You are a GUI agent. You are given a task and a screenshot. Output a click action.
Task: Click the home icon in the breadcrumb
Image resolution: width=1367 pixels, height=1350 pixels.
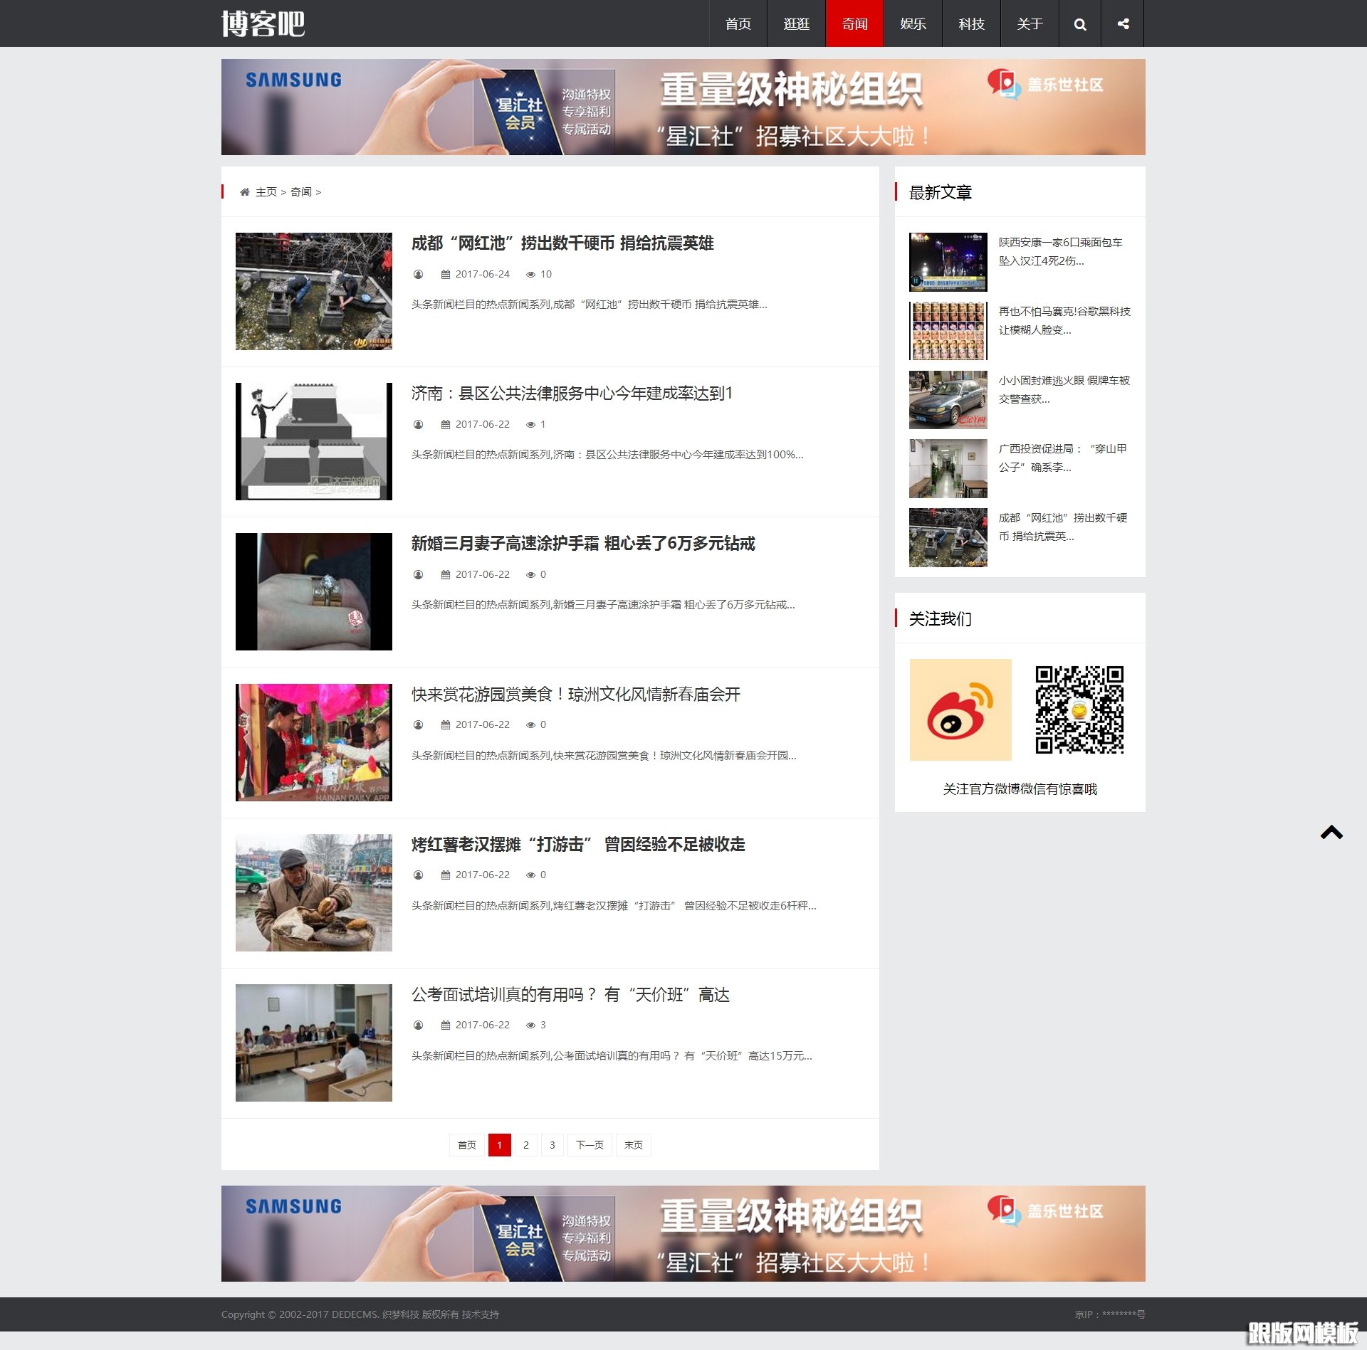pos(244,191)
